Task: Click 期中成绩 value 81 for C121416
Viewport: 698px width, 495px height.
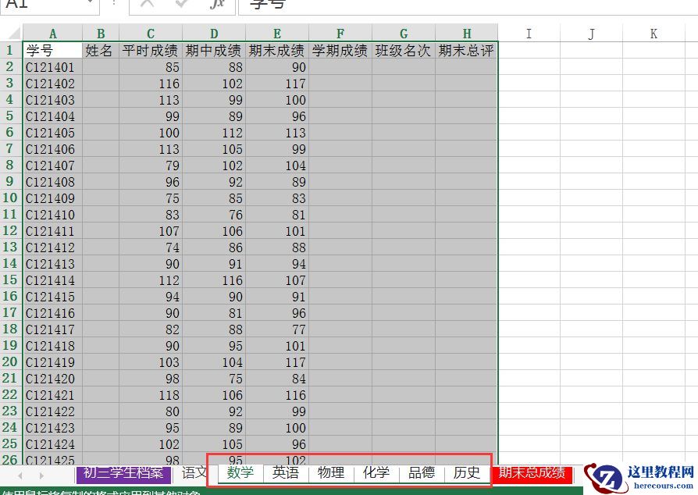Action: coord(214,313)
